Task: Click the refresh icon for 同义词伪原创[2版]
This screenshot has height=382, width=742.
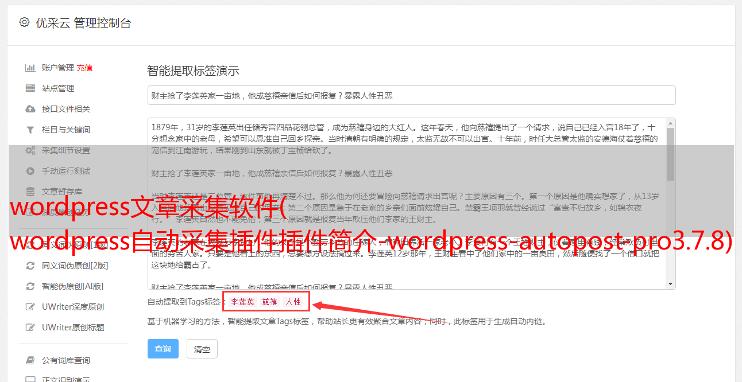Action: tap(30, 266)
